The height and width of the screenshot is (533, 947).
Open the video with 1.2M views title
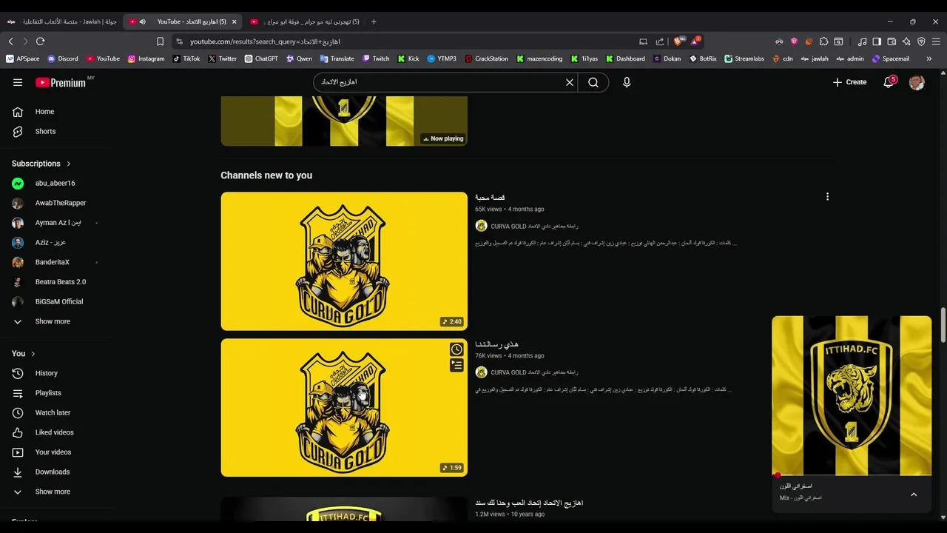(x=529, y=503)
